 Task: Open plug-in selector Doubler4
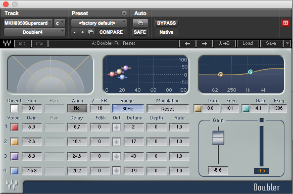tap(34, 32)
